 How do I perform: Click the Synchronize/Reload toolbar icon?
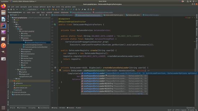pyautogui.click(x=14, y=10)
